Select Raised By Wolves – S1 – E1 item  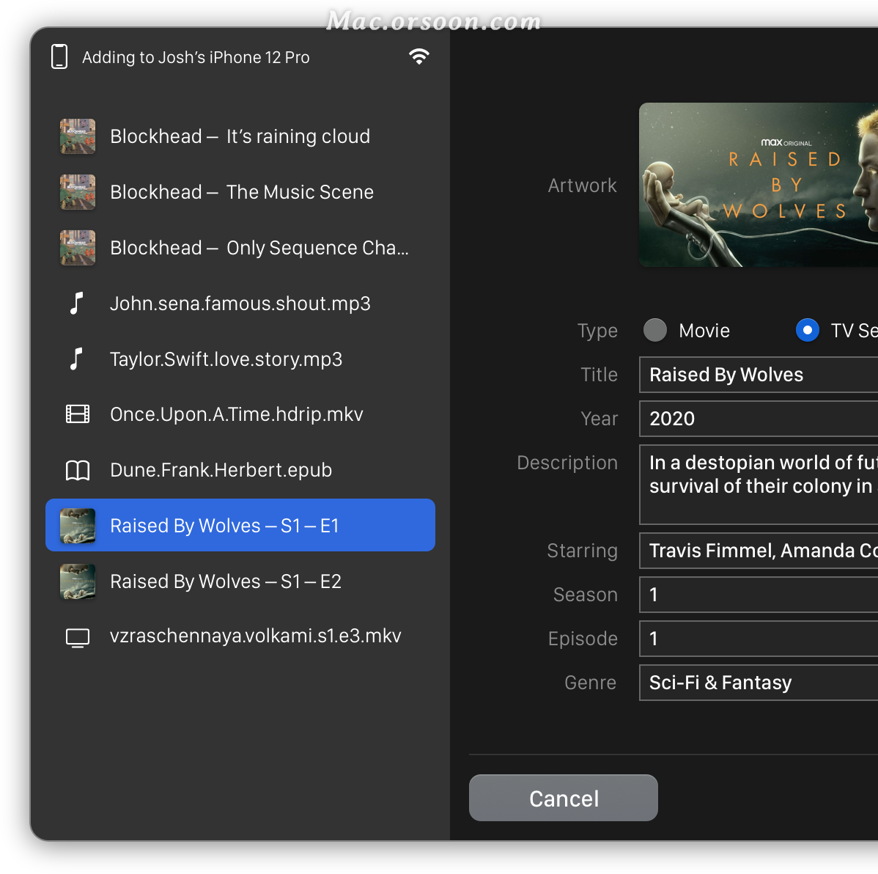(x=240, y=525)
